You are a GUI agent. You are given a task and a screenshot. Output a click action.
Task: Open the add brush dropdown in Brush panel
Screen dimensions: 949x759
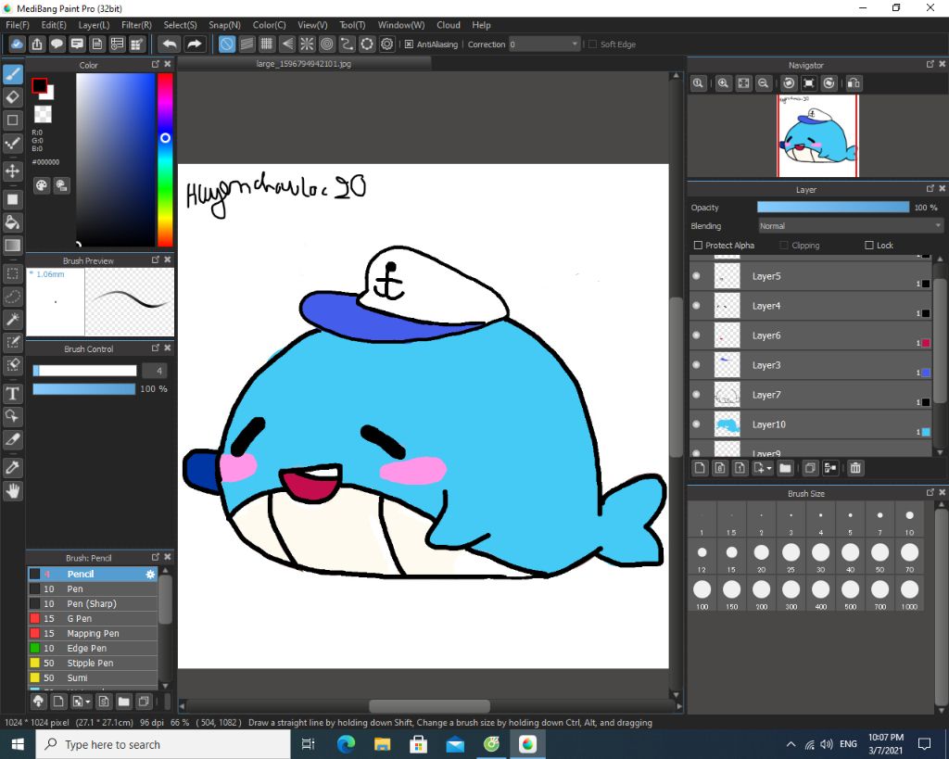click(x=88, y=702)
